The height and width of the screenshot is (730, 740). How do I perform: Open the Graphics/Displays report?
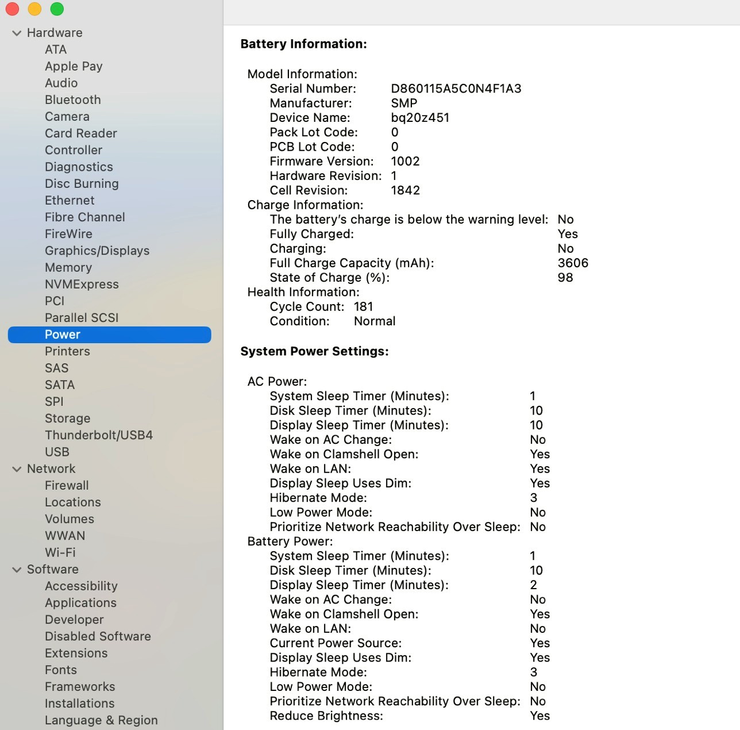point(97,251)
